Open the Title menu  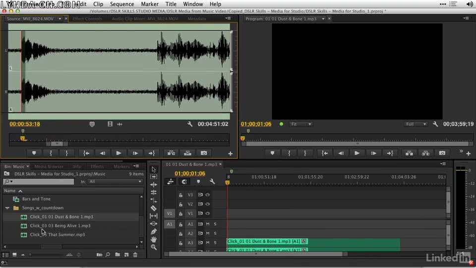171,4
